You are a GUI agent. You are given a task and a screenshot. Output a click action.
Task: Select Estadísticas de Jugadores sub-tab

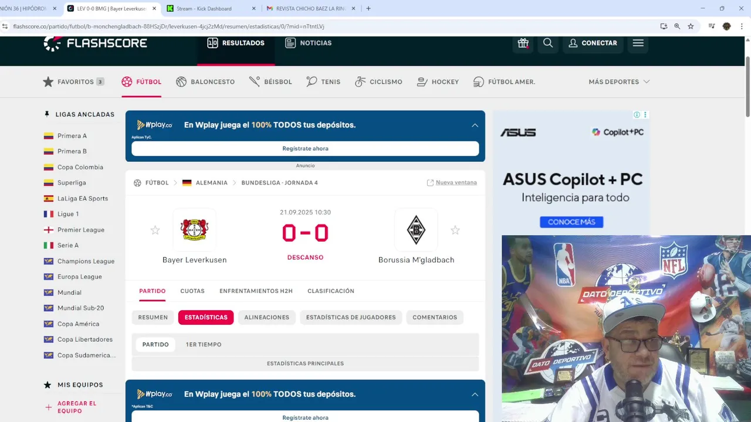(351, 317)
